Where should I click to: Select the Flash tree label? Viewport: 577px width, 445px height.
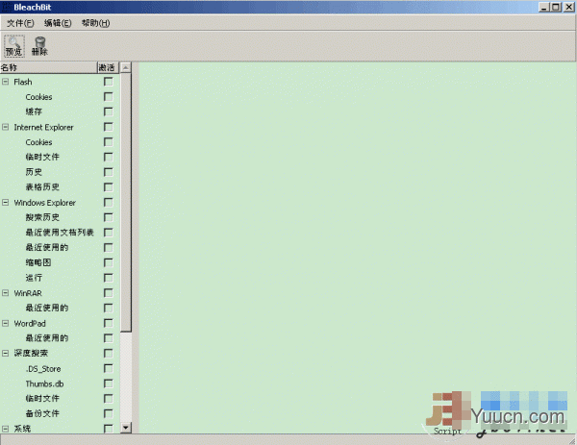point(23,82)
